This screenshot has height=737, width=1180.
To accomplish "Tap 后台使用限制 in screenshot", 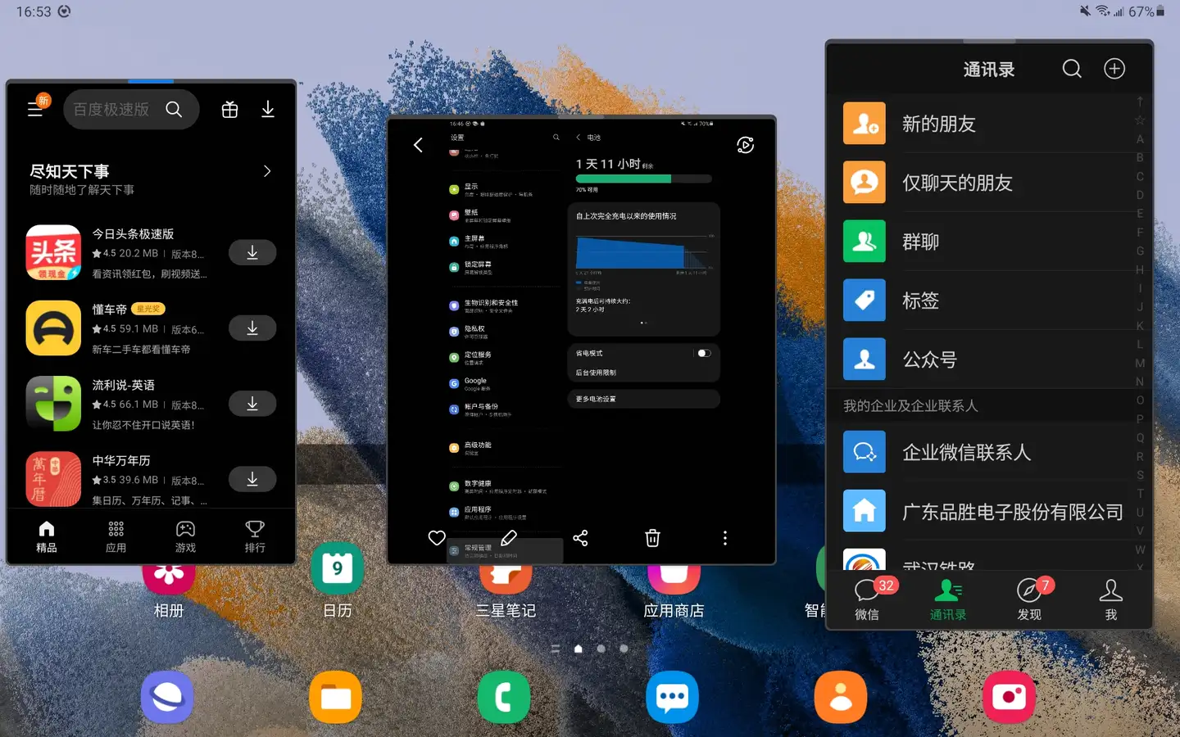I will (643, 373).
